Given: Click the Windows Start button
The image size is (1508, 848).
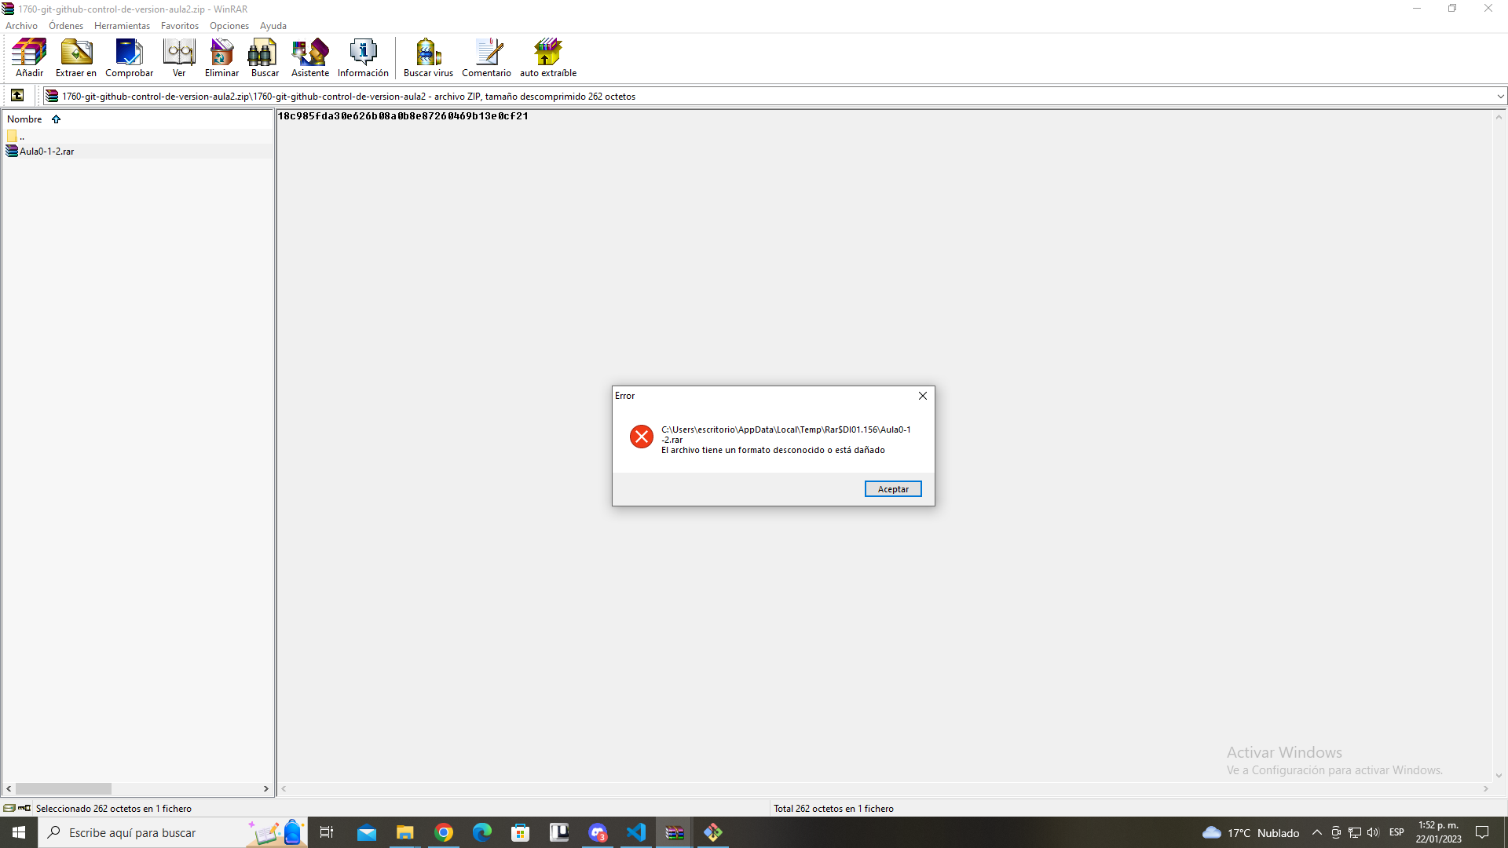Looking at the screenshot, I should [19, 832].
